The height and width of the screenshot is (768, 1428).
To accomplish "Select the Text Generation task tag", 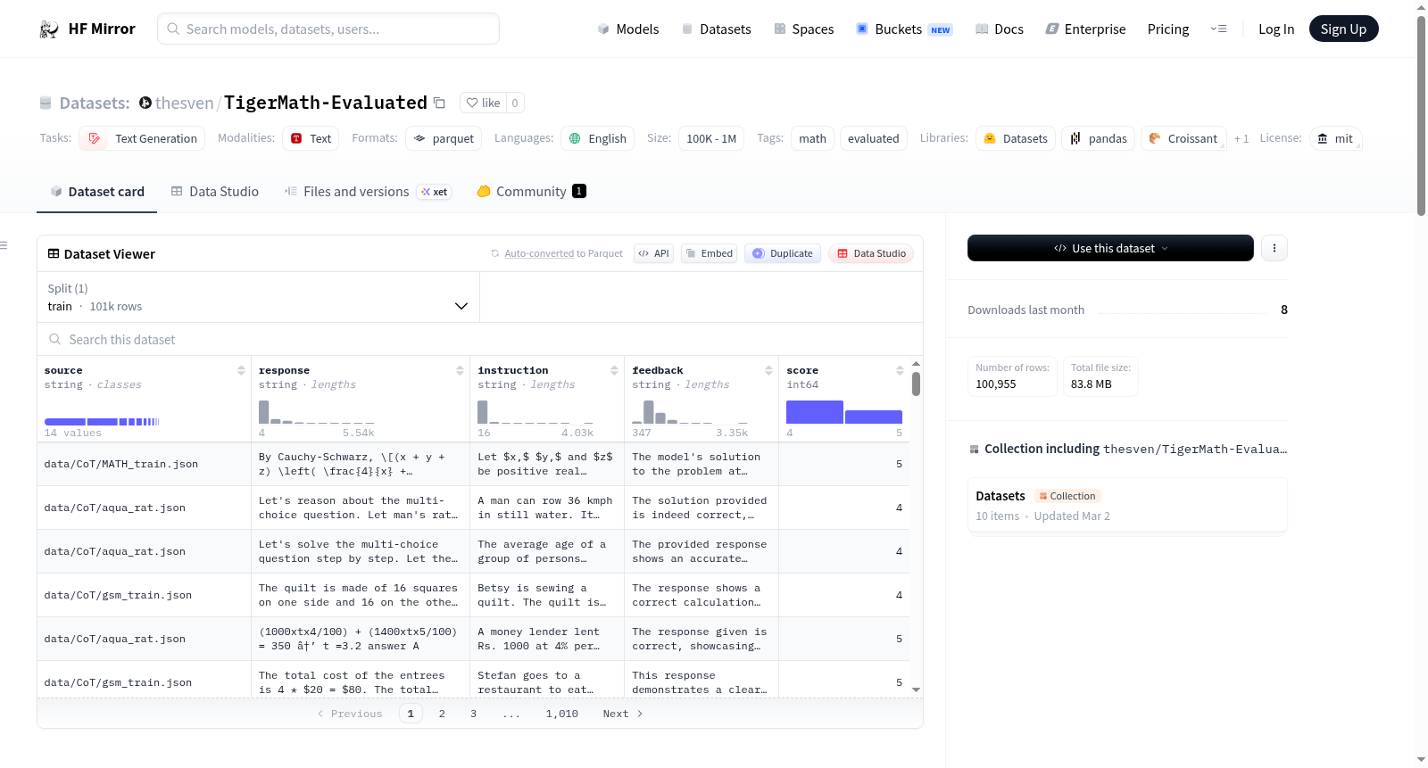I will click(142, 138).
